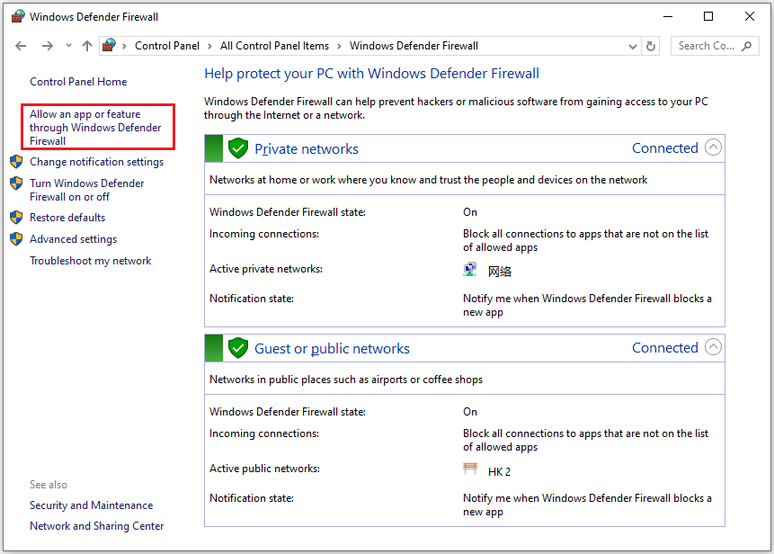Image resolution: width=774 pixels, height=554 pixels.
Task: Open Network and Sharing Center
Action: click(97, 526)
